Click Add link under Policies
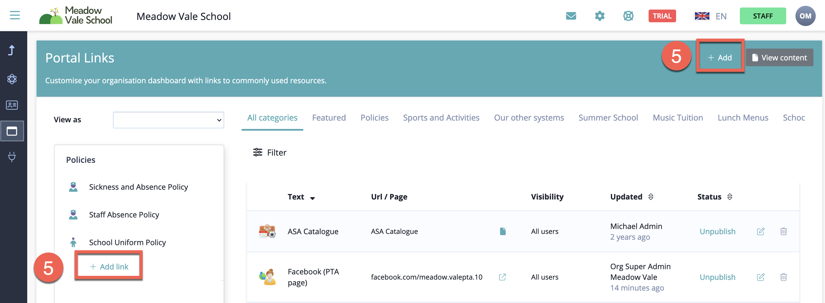This screenshot has width=825, height=303. (109, 267)
